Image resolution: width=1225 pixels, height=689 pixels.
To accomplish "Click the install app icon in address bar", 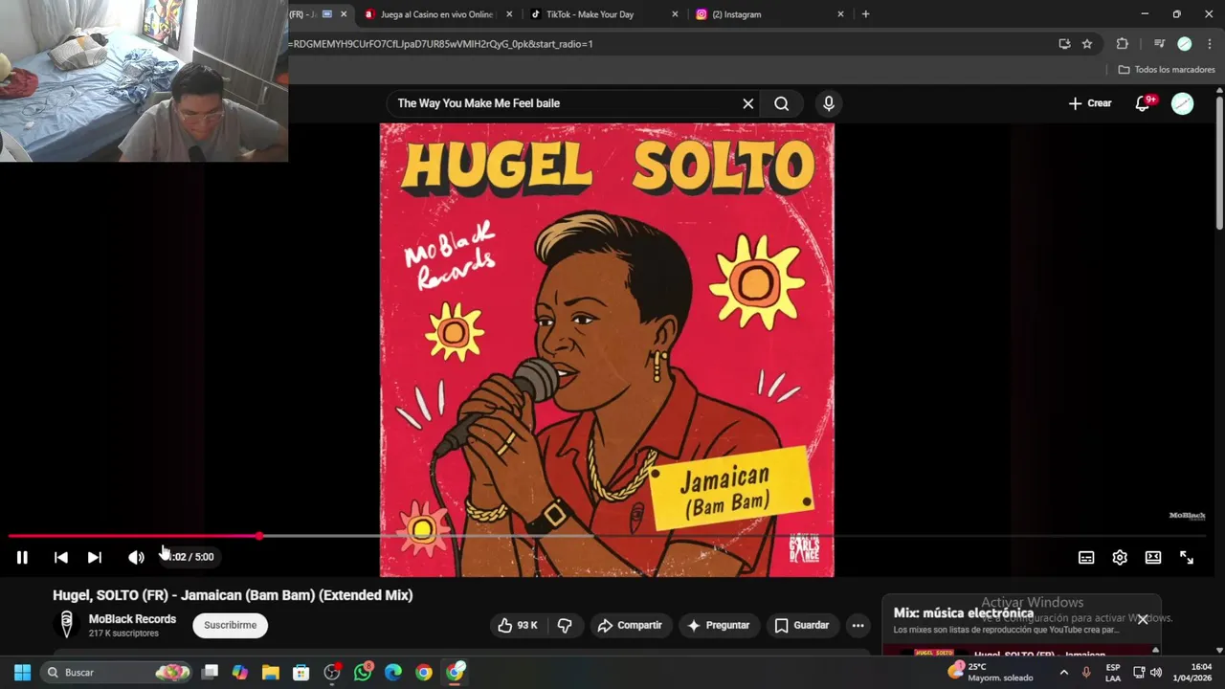I will (x=1064, y=44).
